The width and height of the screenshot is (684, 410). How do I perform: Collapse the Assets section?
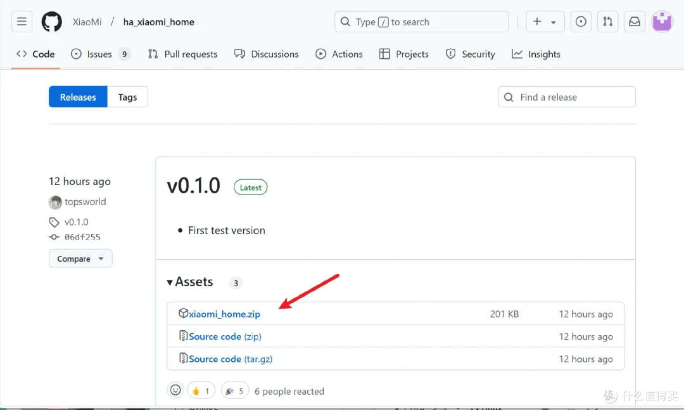190,282
